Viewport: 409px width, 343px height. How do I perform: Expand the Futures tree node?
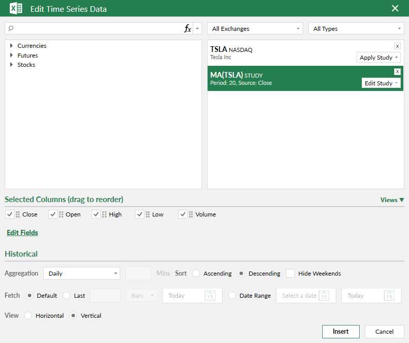coord(11,56)
